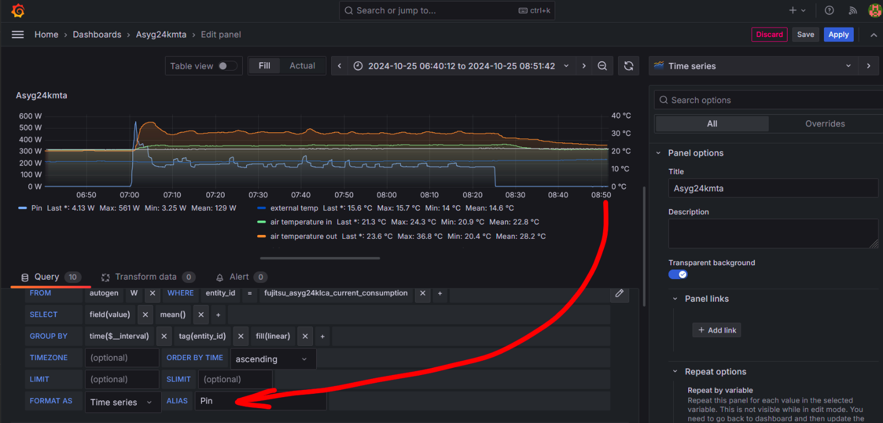Switch to the Overrides tab

coord(825,124)
